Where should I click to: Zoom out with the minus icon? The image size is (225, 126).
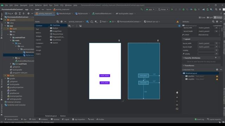pyautogui.click(x=177, y=101)
